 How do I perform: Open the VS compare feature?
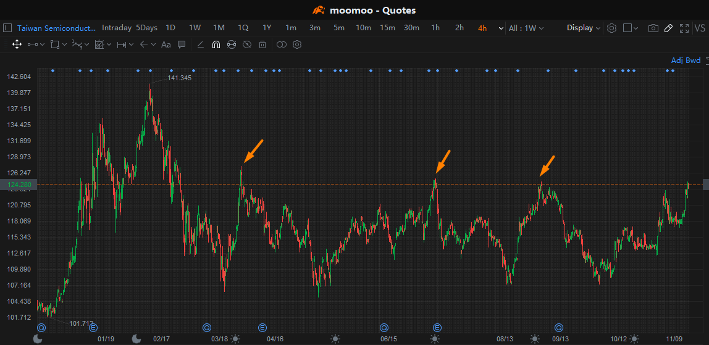[700, 28]
